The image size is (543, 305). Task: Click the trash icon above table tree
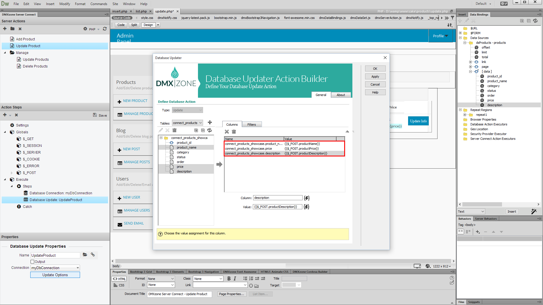coord(174,130)
